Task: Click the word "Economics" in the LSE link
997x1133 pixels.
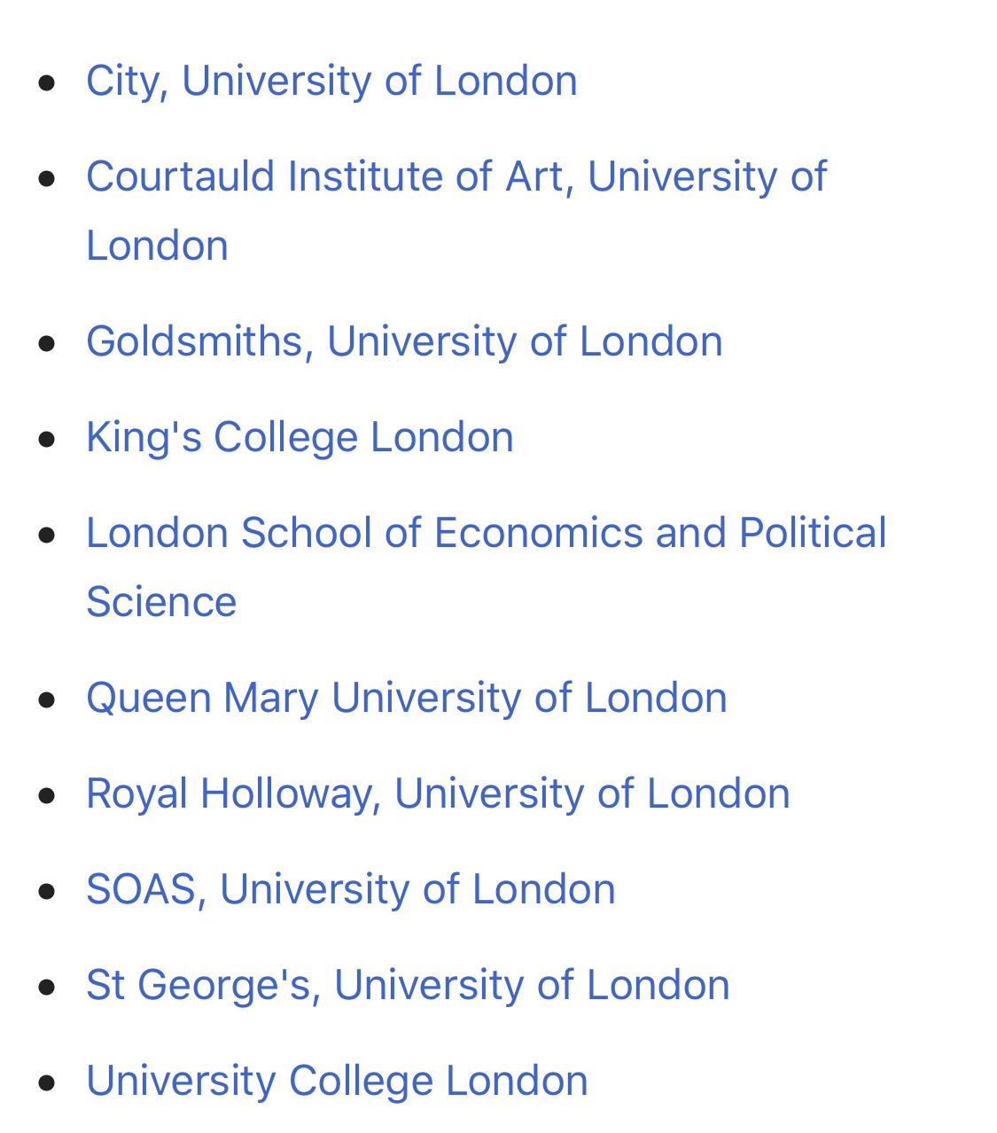Action: click(538, 533)
